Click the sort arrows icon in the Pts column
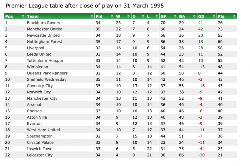This screenshot has height=166, width=250. pos(234,16)
